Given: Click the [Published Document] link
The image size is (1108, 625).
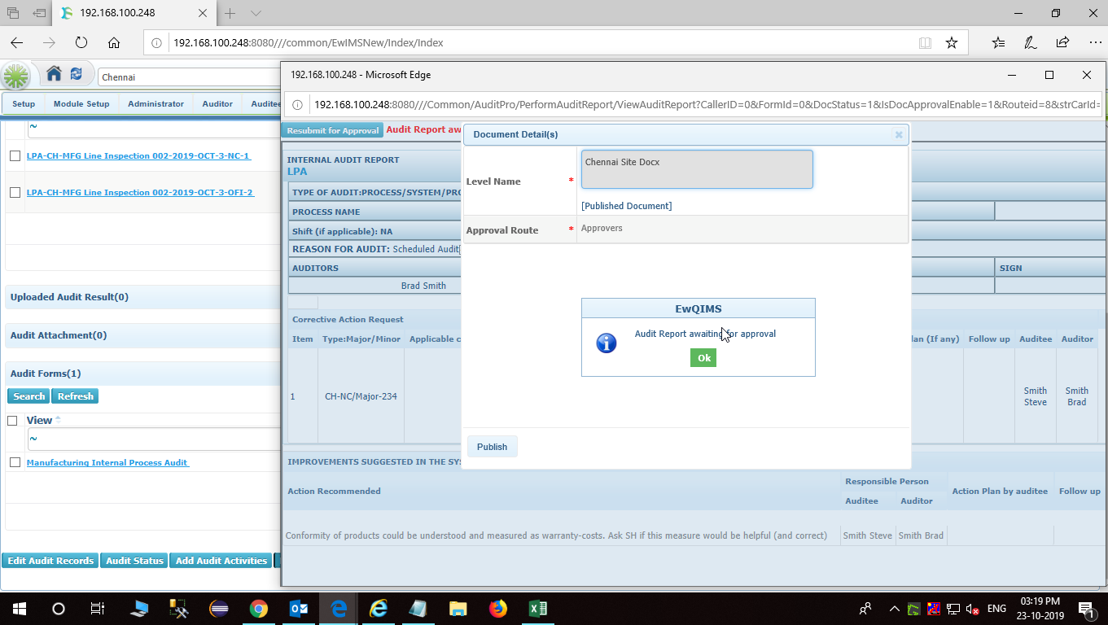Looking at the screenshot, I should click(x=626, y=206).
